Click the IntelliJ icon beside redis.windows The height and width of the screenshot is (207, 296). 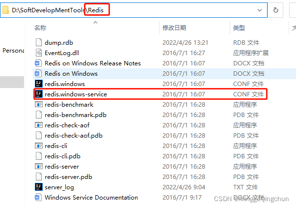(39, 84)
